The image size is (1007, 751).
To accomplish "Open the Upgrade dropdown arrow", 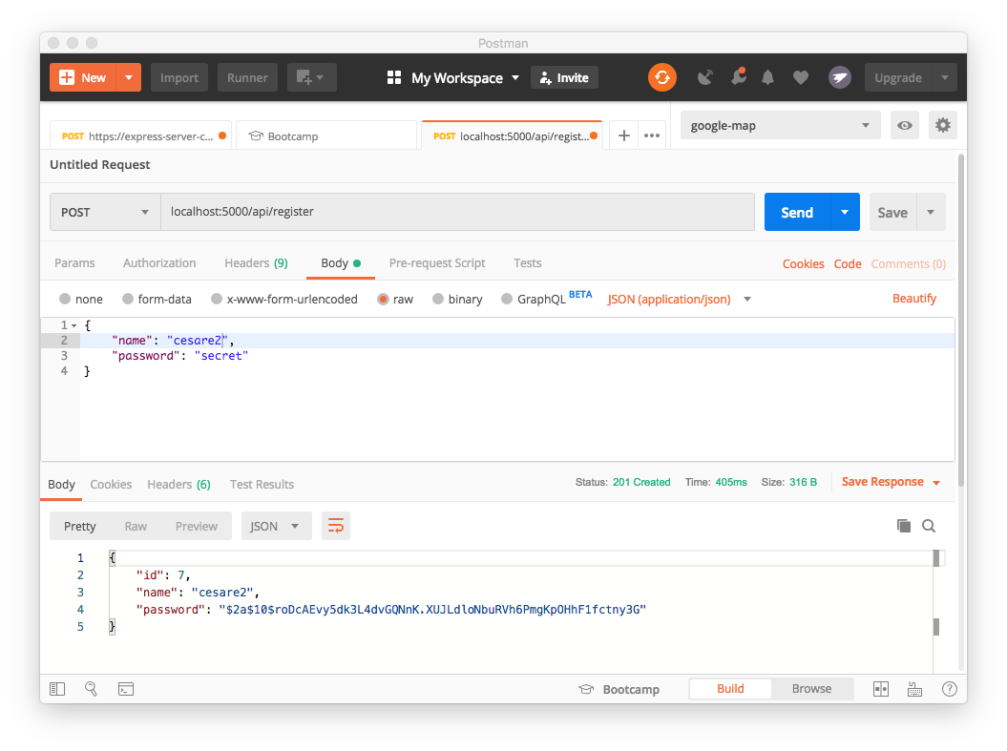I will tap(945, 77).
